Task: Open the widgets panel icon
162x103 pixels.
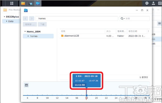Action: point(160,3)
